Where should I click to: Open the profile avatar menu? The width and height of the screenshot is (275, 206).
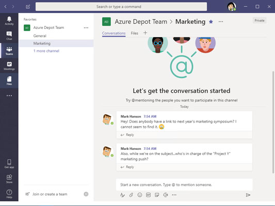tap(232, 7)
